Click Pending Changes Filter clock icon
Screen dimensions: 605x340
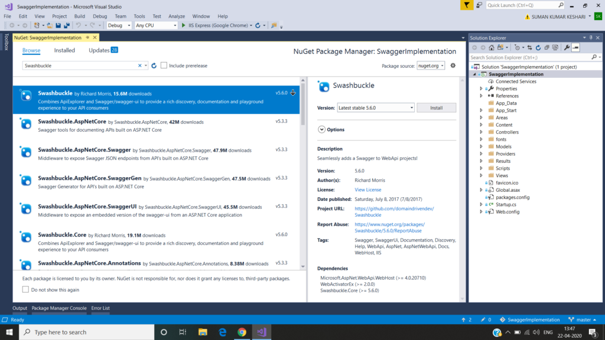point(517,47)
